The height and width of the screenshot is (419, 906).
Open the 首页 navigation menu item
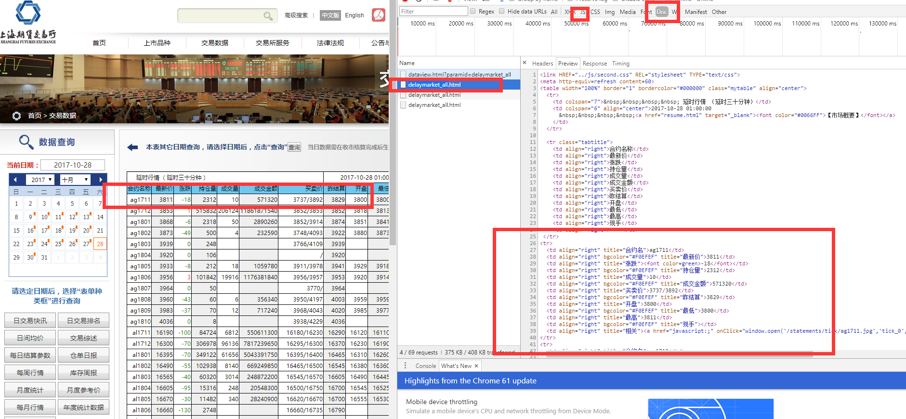click(x=99, y=43)
